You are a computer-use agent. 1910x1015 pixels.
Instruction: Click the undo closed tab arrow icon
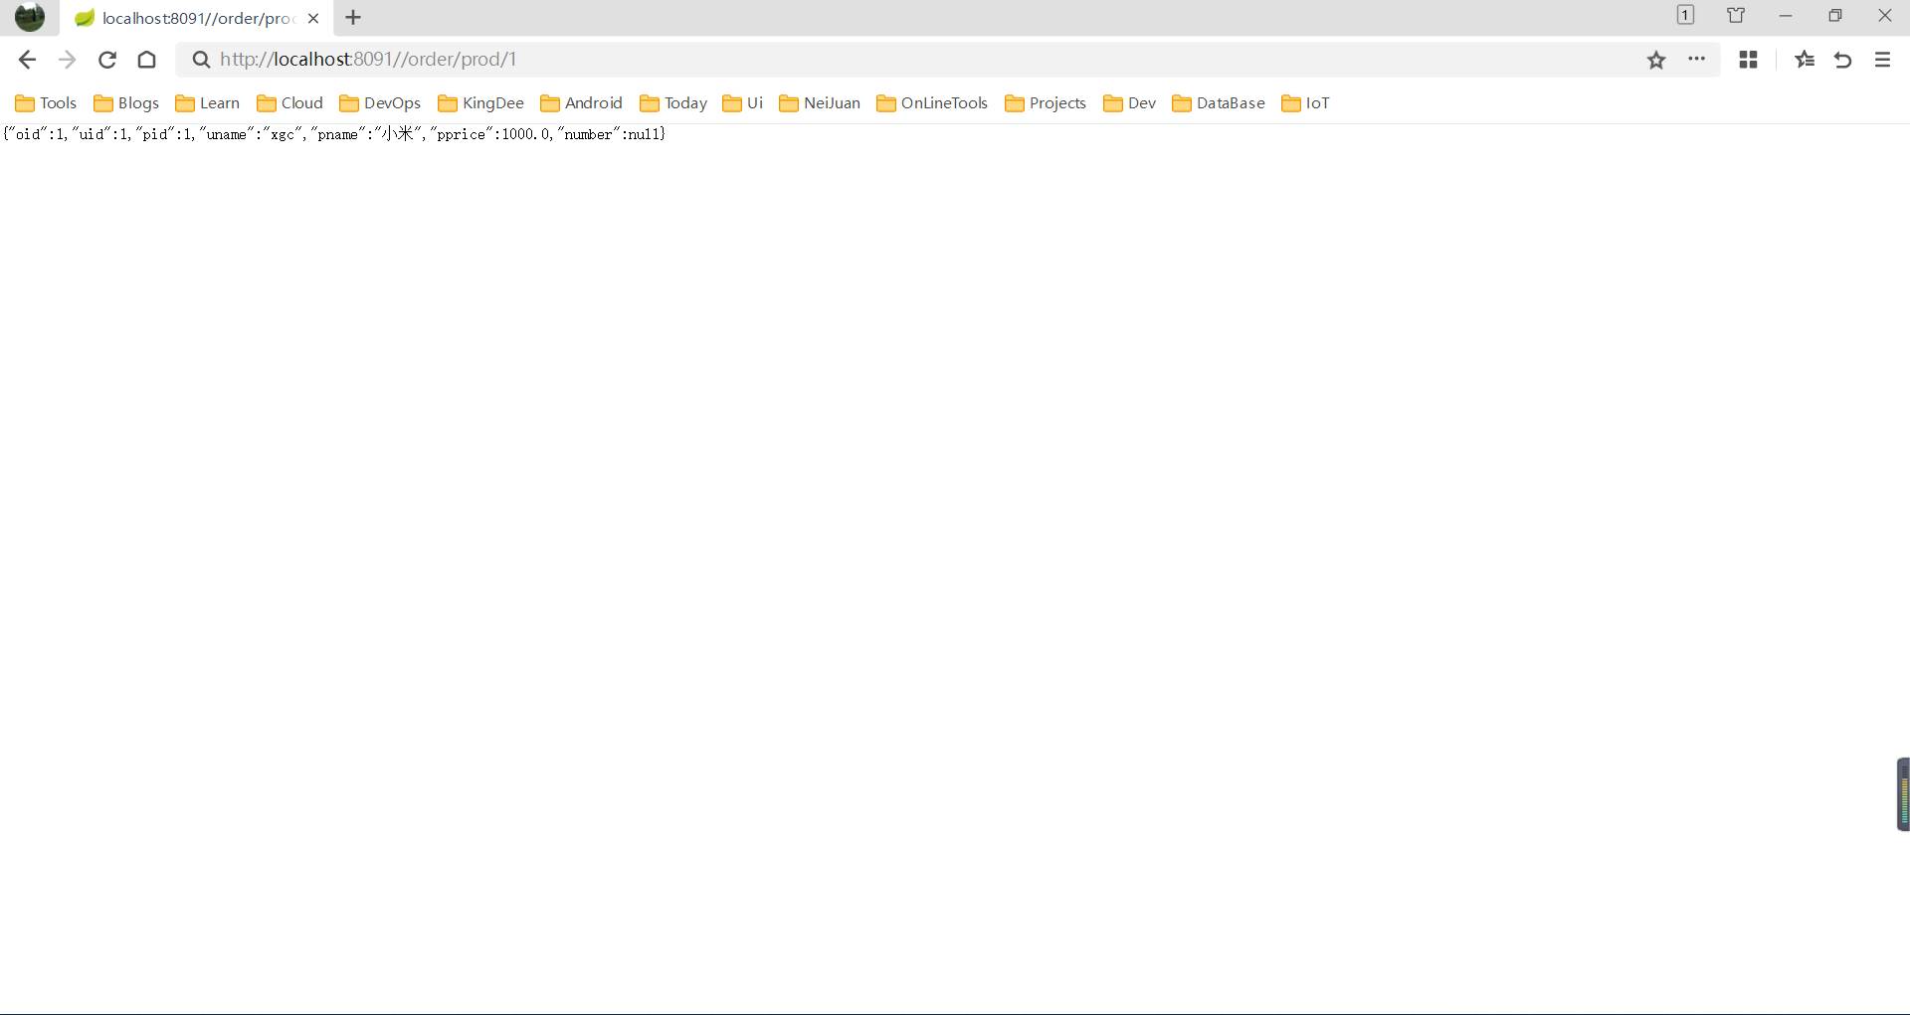pyautogui.click(x=1842, y=60)
